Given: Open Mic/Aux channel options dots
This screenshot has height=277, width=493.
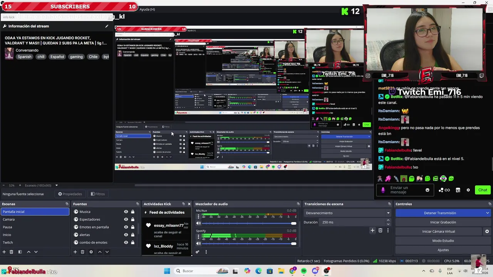Looking at the screenshot, I should tap(198, 217).
